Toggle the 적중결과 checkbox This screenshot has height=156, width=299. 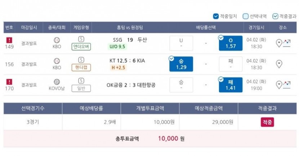(275, 17)
